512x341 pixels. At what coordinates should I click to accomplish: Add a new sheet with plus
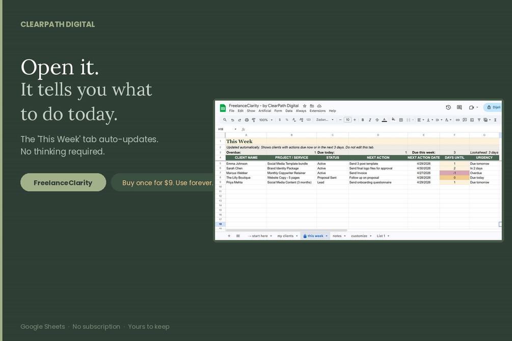click(x=229, y=236)
